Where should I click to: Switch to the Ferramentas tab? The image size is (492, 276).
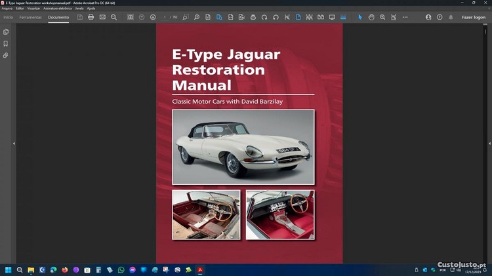[31, 17]
